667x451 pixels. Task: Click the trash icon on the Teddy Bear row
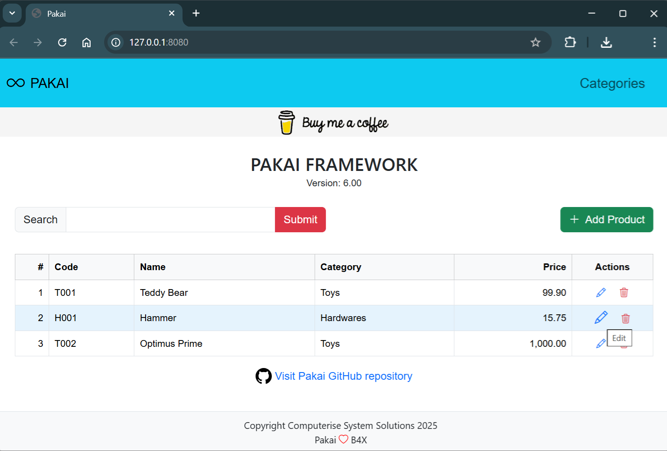tap(624, 292)
